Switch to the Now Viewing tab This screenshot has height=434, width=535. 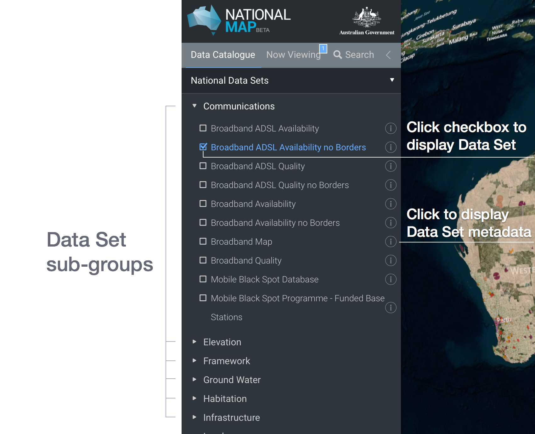pyautogui.click(x=293, y=55)
